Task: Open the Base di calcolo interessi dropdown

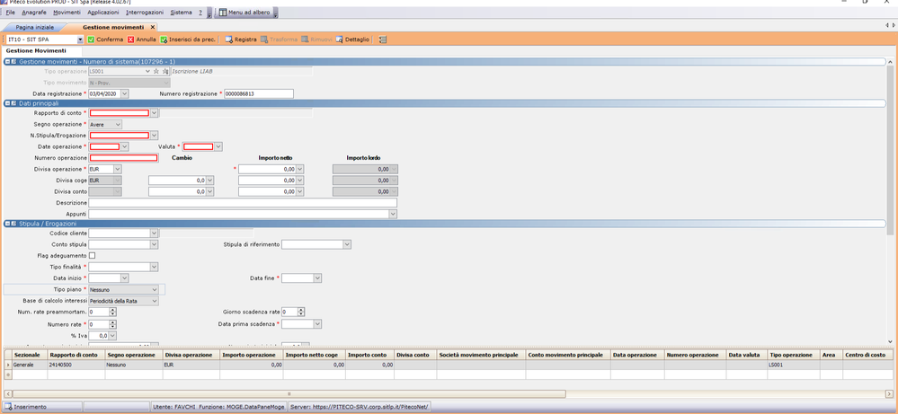Action: (154, 301)
